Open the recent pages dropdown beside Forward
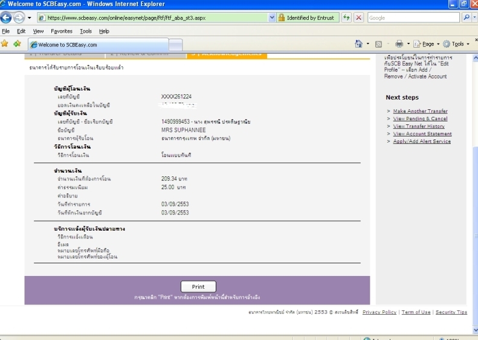 tap(29, 18)
